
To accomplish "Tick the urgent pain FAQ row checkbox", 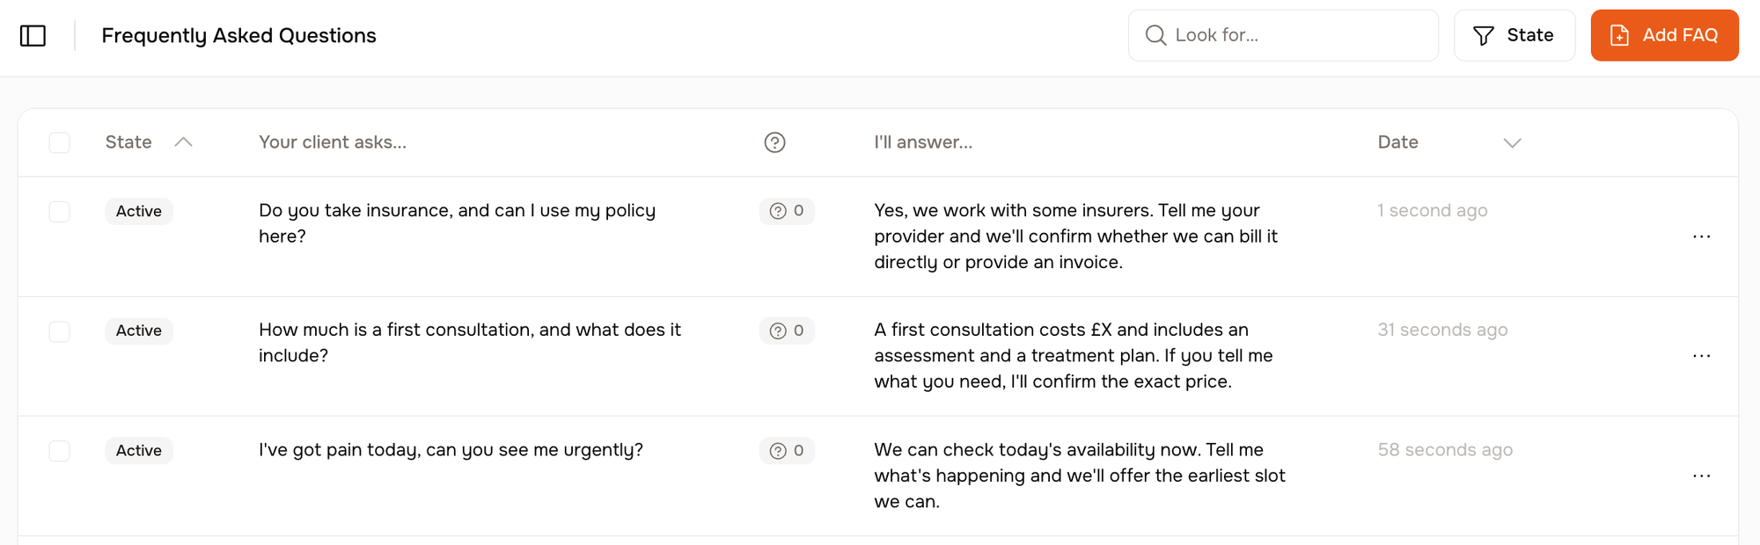I will pos(59,451).
